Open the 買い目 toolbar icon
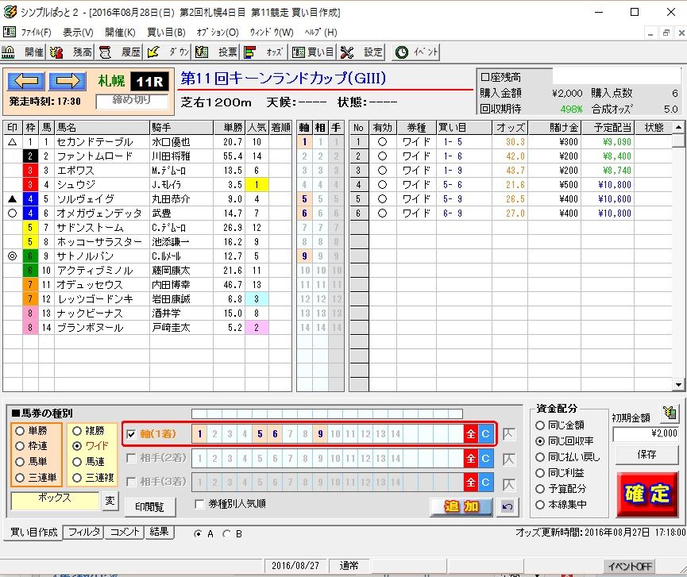The width and height of the screenshot is (687, 577). 313,52
